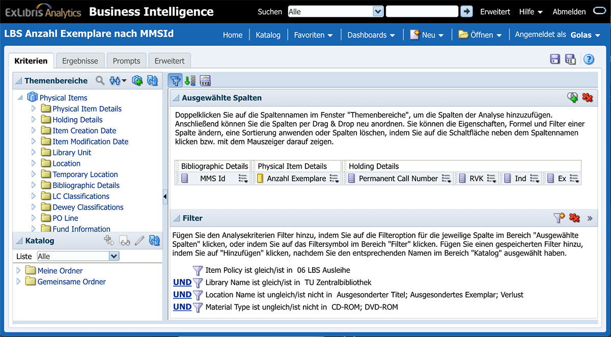Refresh the Katalog panel

[154, 241]
